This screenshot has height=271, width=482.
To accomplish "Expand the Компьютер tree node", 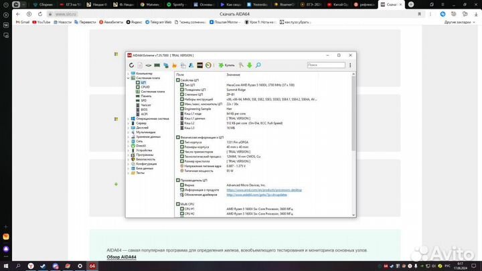I will click(x=129, y=74).
